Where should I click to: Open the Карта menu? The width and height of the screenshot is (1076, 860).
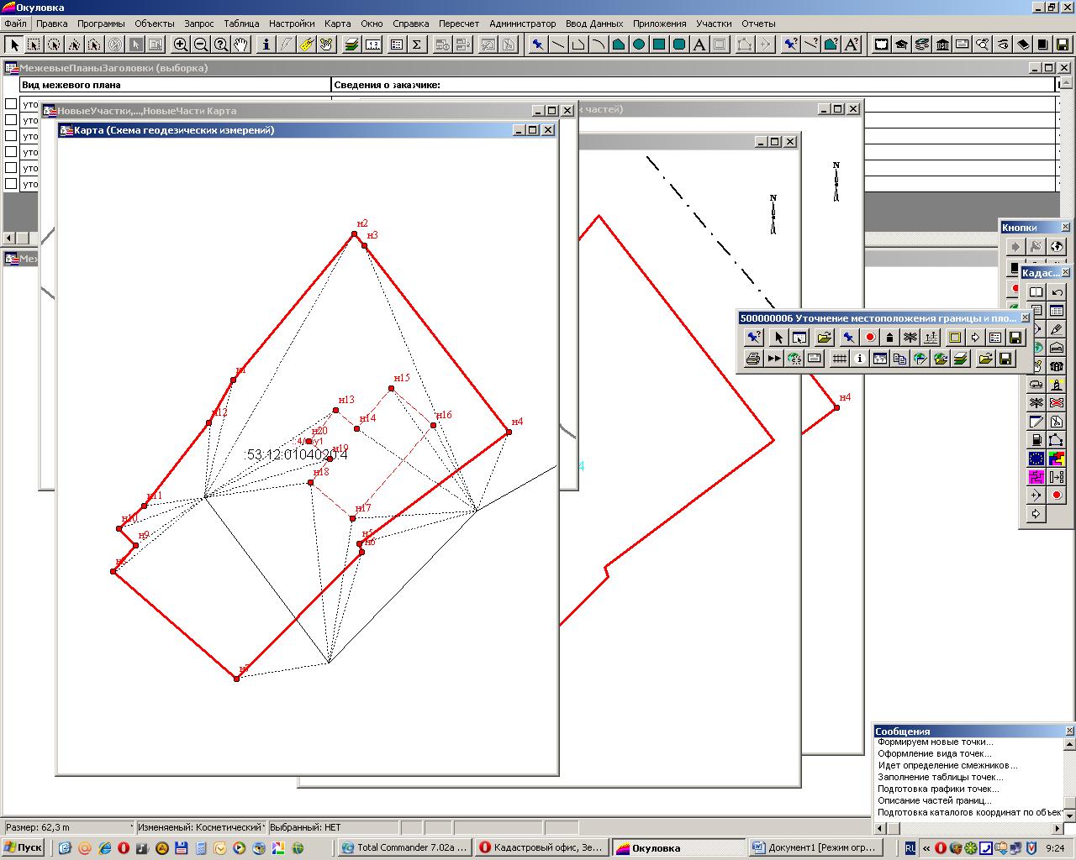(337, 24)
